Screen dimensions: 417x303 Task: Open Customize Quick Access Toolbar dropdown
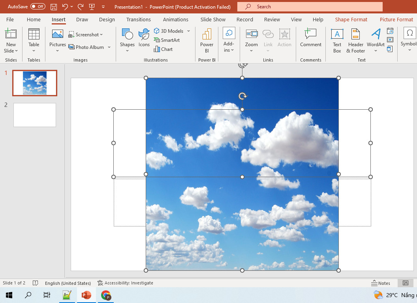pos(103,7)
